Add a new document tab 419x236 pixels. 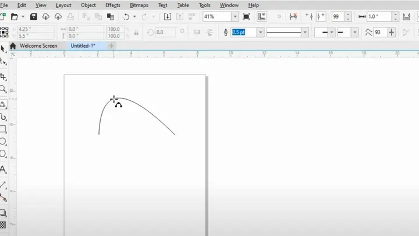(x=111, y=46)
